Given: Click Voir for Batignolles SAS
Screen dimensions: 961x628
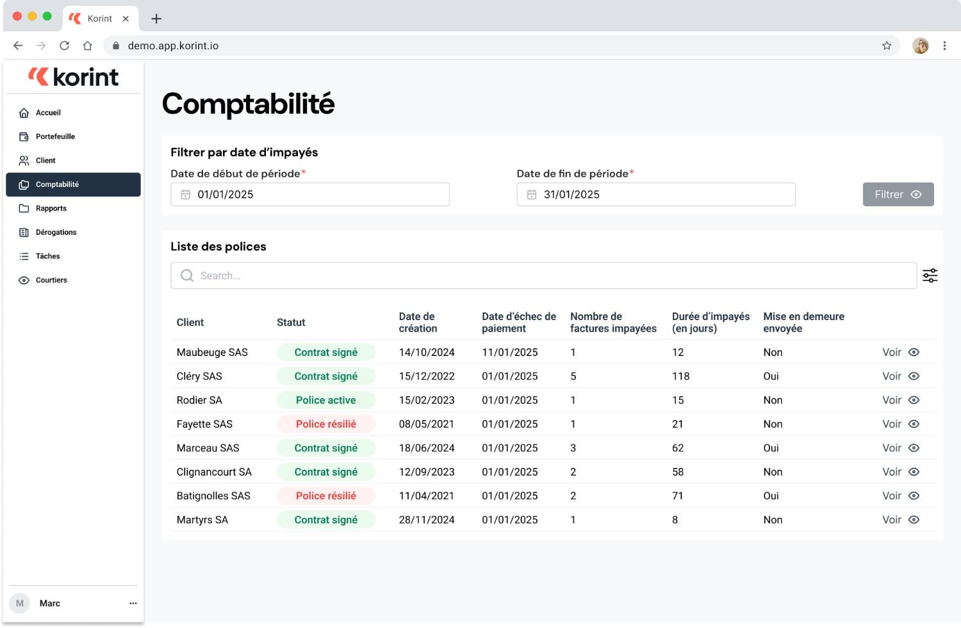Looking at the screenshot, I should (901, 495).
